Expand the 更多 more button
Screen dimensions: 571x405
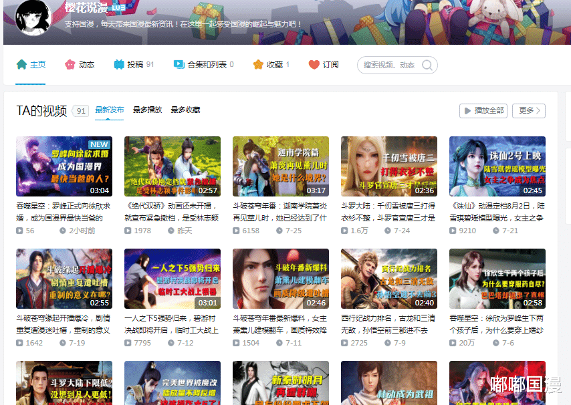click(x=529, y=111)
